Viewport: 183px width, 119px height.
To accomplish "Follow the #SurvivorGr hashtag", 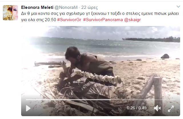I will pyautogui.click(x=69, y=20).
